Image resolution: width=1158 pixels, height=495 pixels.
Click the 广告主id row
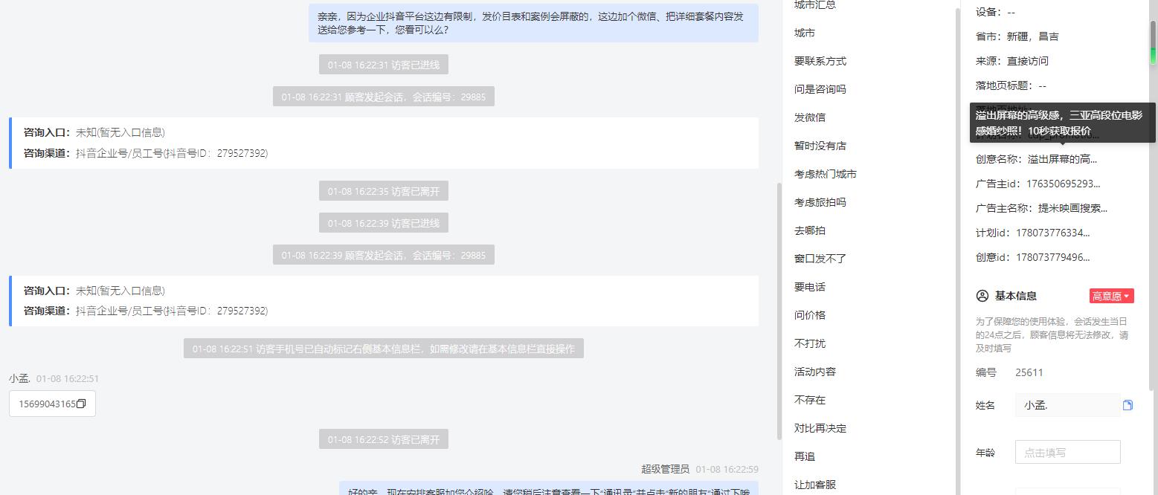[x=1038, y=184]
